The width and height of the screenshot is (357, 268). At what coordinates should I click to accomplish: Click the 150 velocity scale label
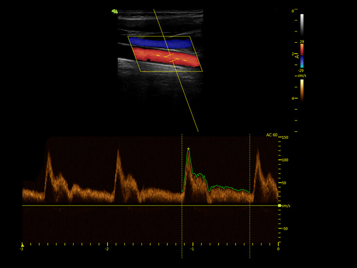point(285,137)
